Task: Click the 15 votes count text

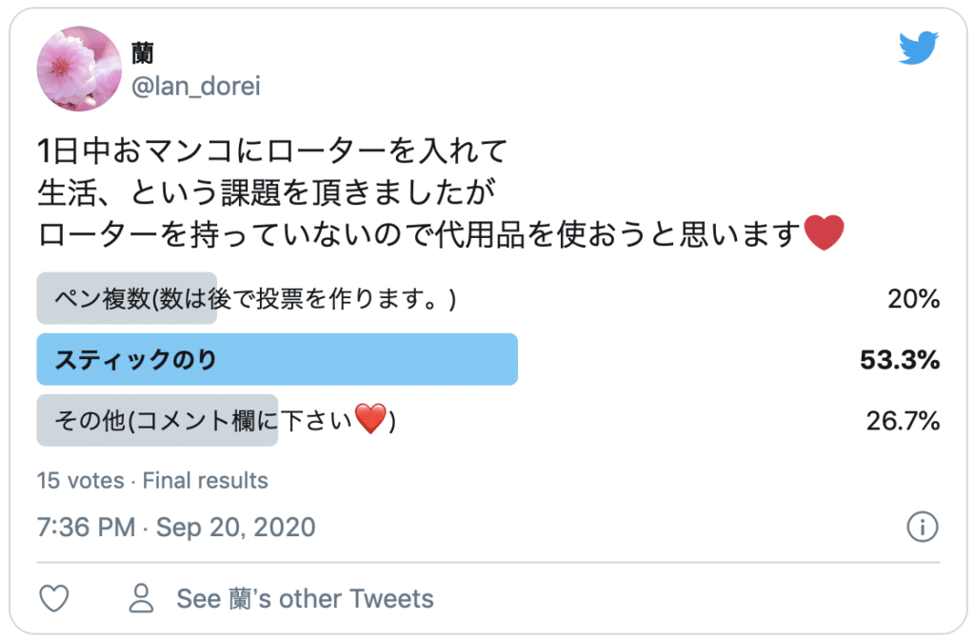Action: tap(80, 481)
